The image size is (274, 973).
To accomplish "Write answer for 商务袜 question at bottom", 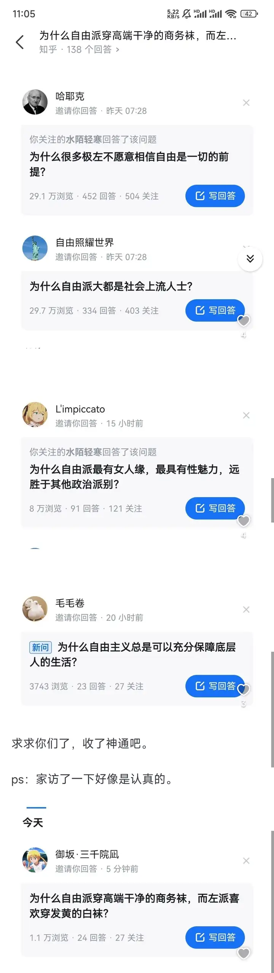I will tap(215, 937).
